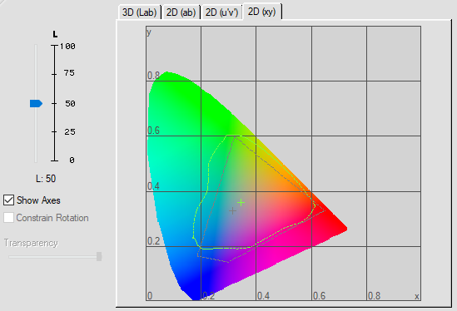Click the Transparency slider thumb
Screen dimensions: 457x311
[x=99, y=257]
